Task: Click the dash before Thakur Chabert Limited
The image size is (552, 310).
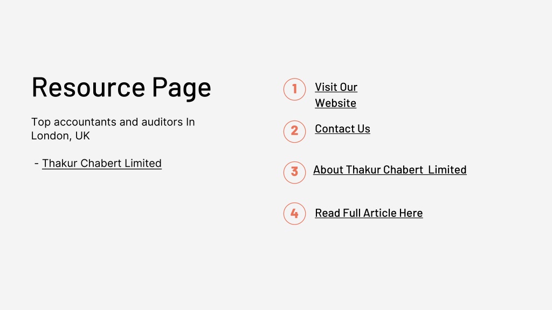Action: (x=37, y=163)
